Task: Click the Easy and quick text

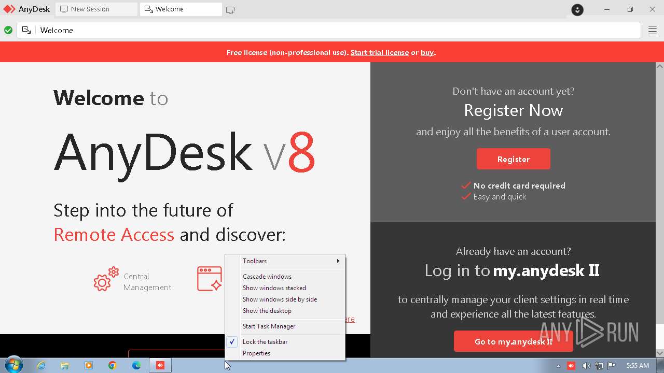Action: click(500, 197)
